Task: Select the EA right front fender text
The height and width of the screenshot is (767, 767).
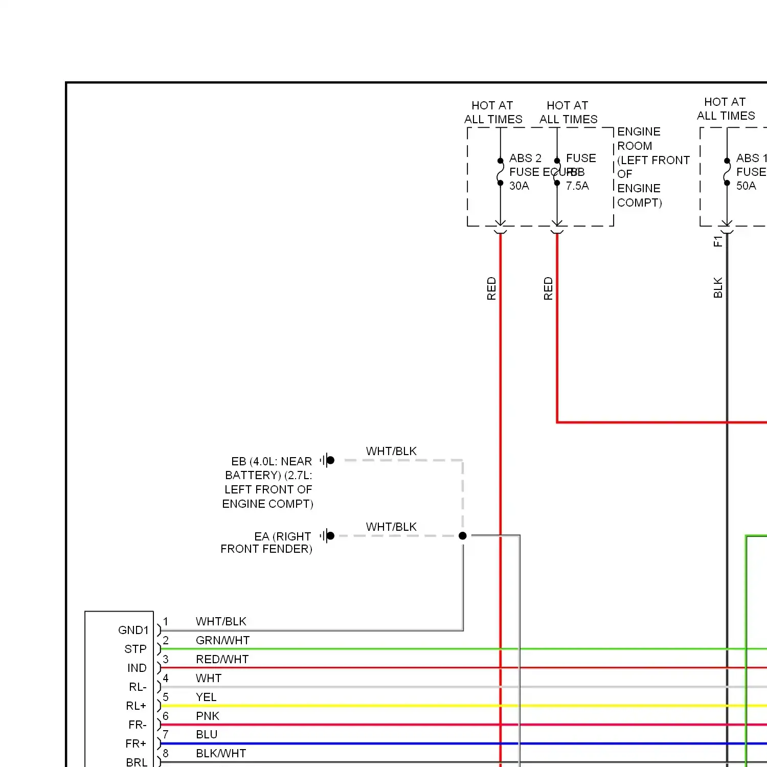Action: pyautogui.click(x=266, y=543)
